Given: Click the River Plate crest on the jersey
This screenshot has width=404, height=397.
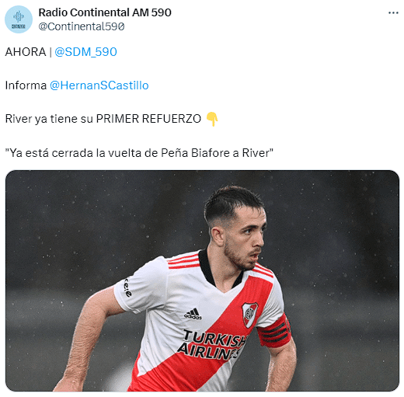Looking at the screenshot, I should click(x=249, y=315).
